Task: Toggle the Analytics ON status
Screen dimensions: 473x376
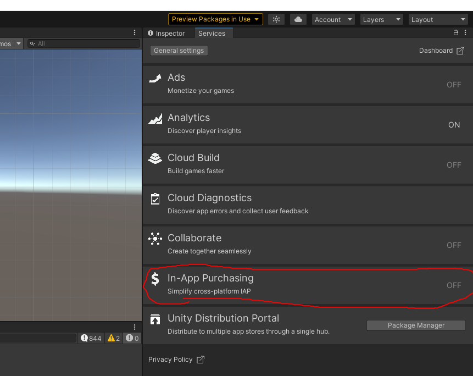Action: click(x=454, y=125)
